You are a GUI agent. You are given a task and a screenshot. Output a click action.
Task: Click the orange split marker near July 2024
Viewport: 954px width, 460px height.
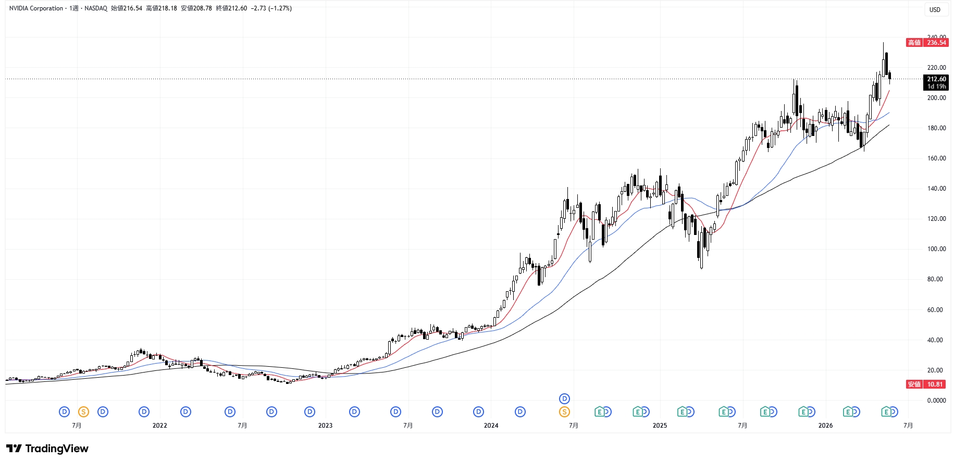tap(564, 412)
